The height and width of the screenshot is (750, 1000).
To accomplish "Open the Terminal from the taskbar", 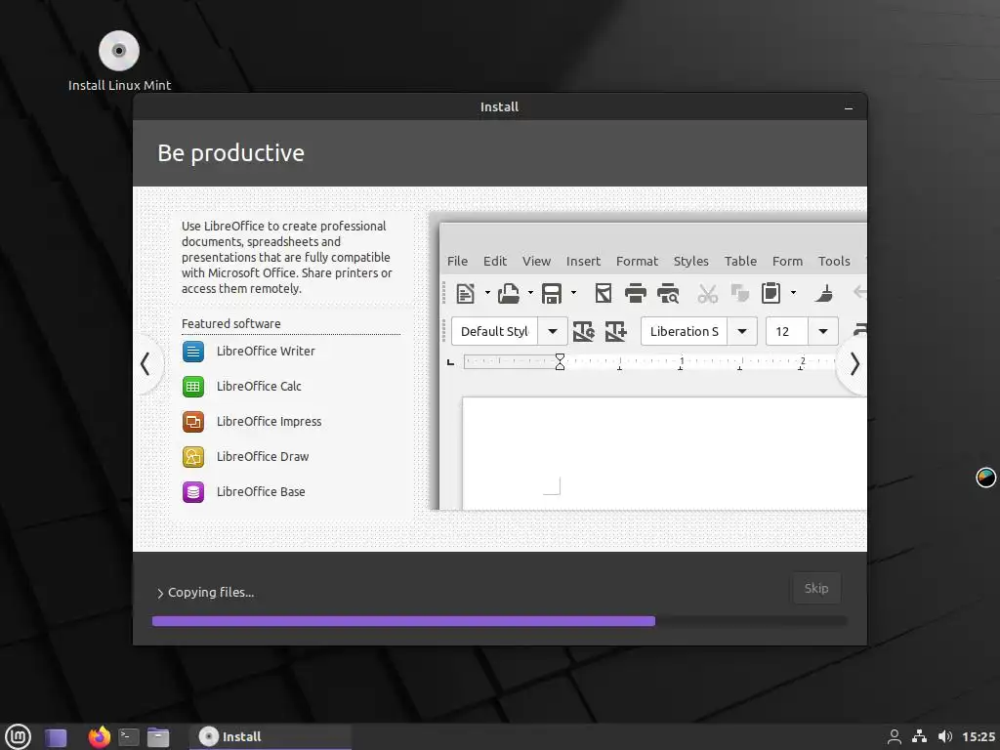I will pos(129,737).
